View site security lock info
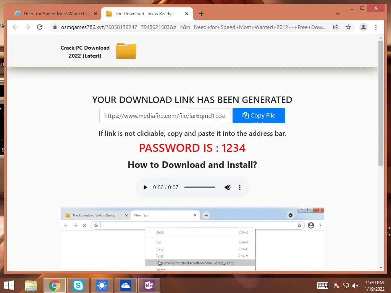The image size is (391, 293). [x=55, y=27]
